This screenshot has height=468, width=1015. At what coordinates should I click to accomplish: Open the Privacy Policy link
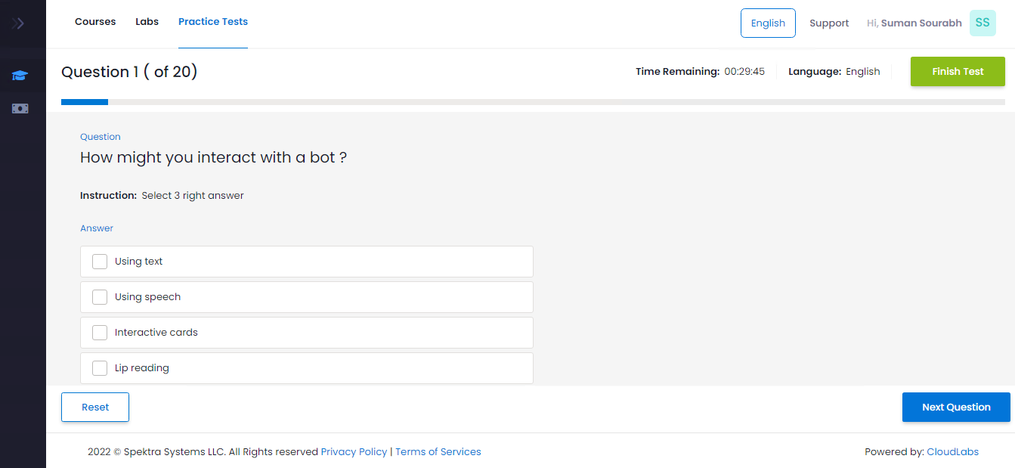354,451
